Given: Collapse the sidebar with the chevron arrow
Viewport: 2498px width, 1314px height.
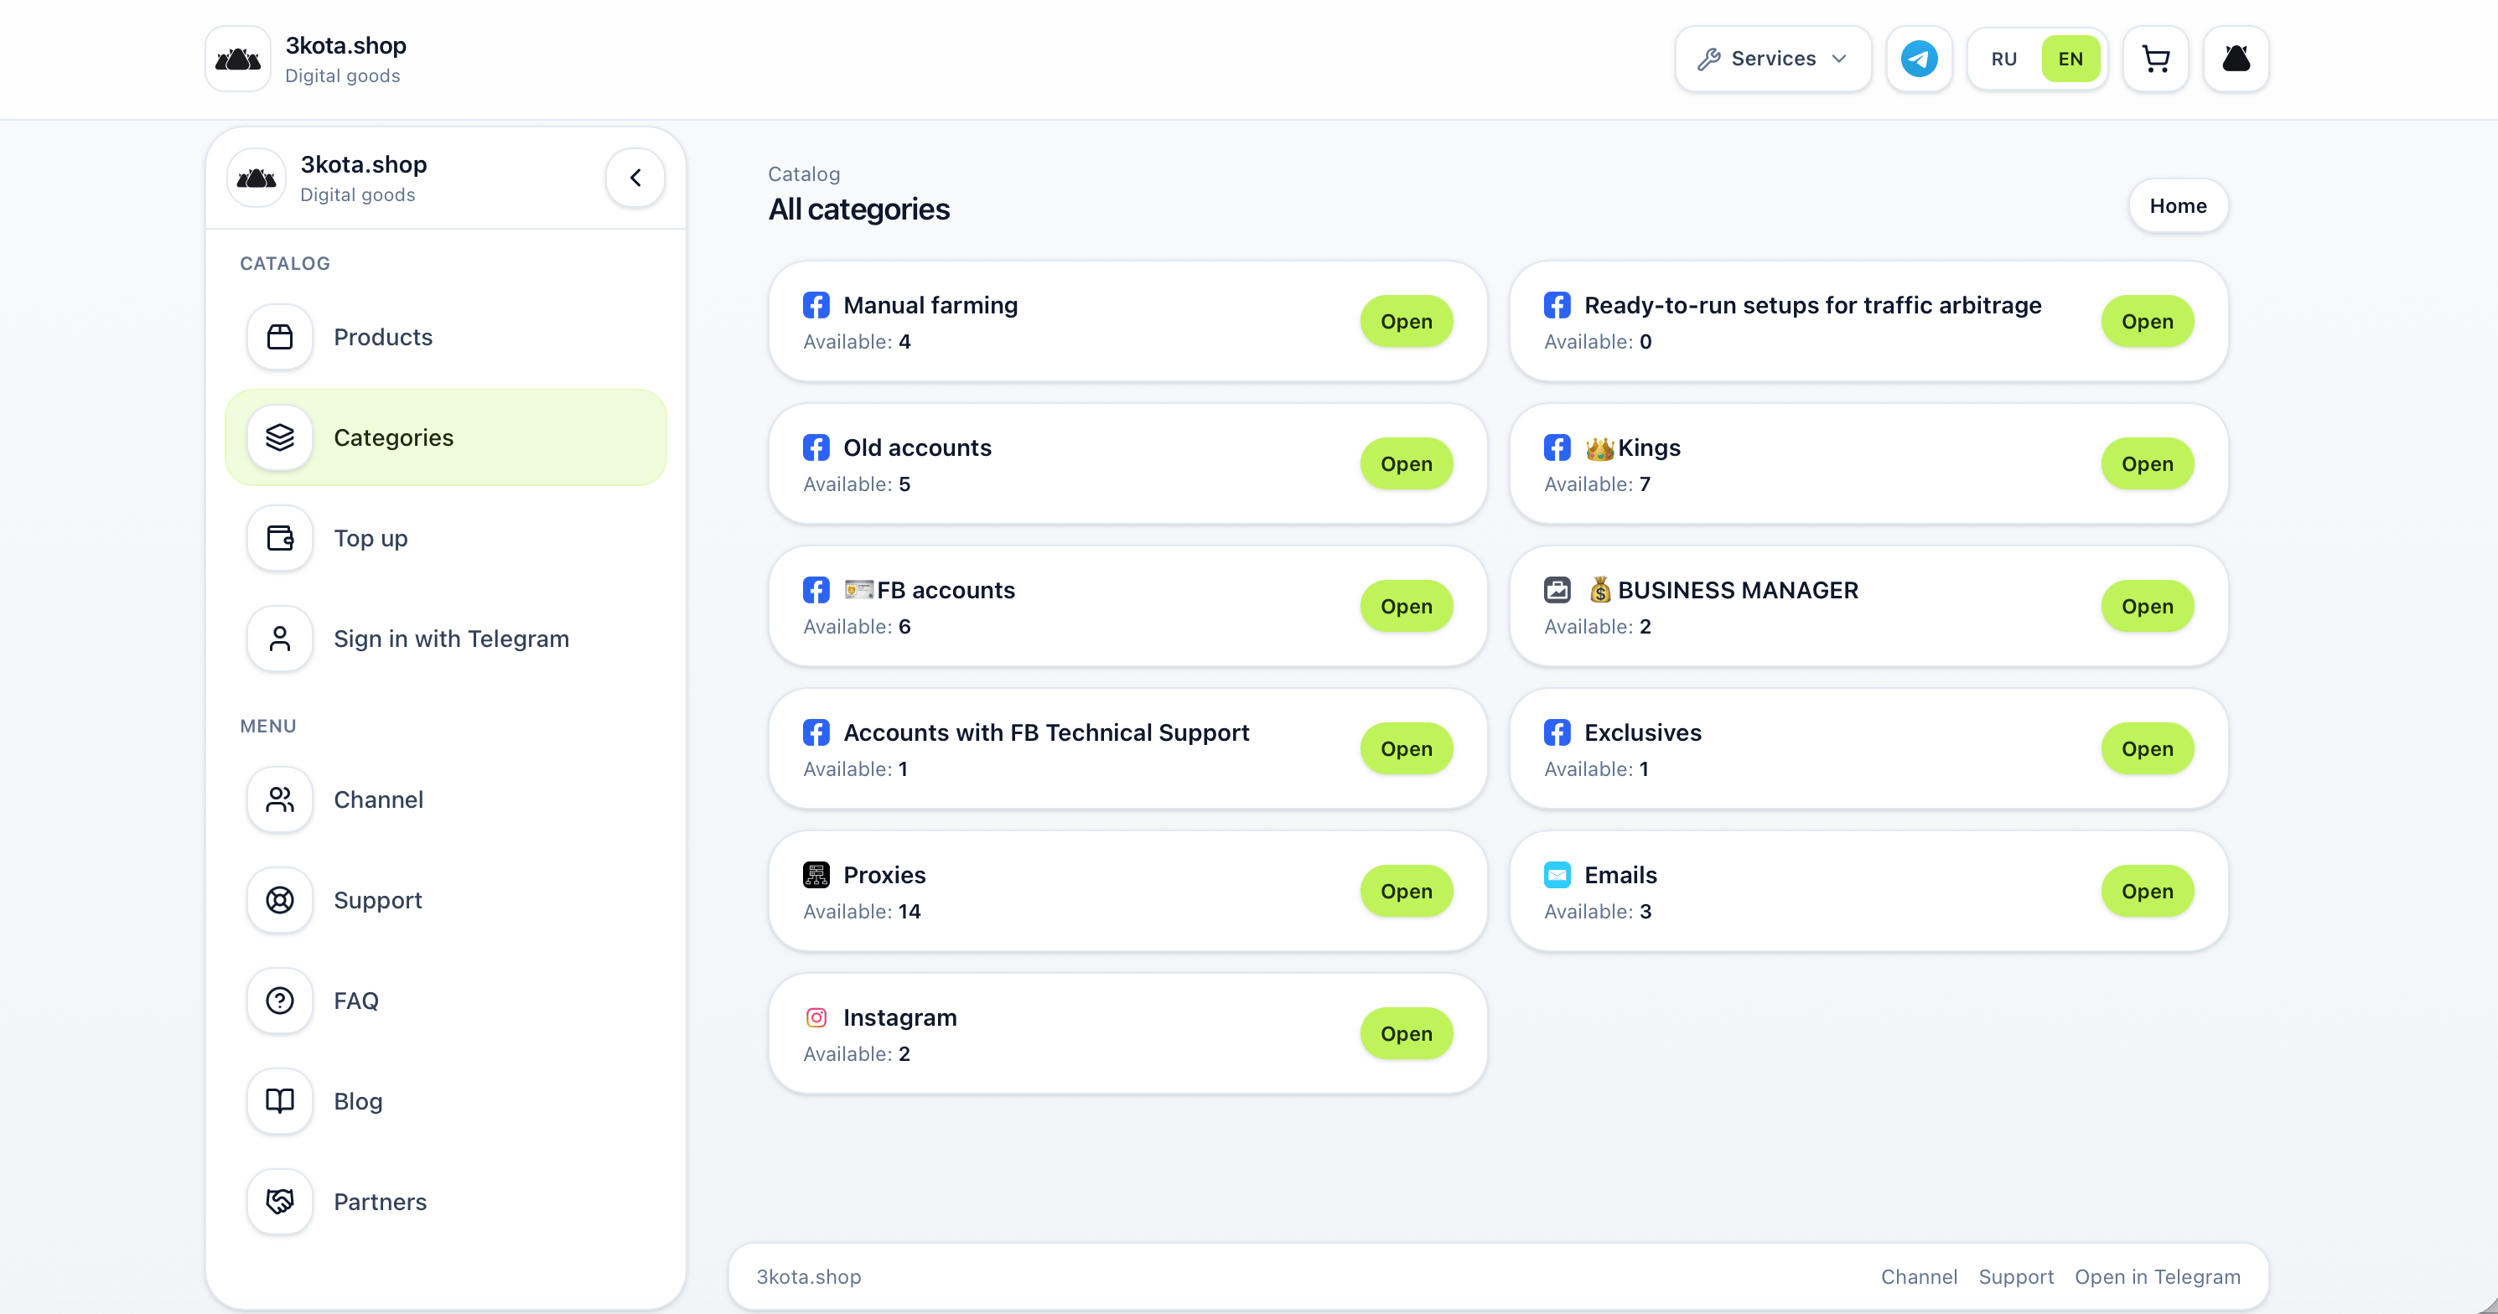Looking at the screenshot, I should (635, 178).
